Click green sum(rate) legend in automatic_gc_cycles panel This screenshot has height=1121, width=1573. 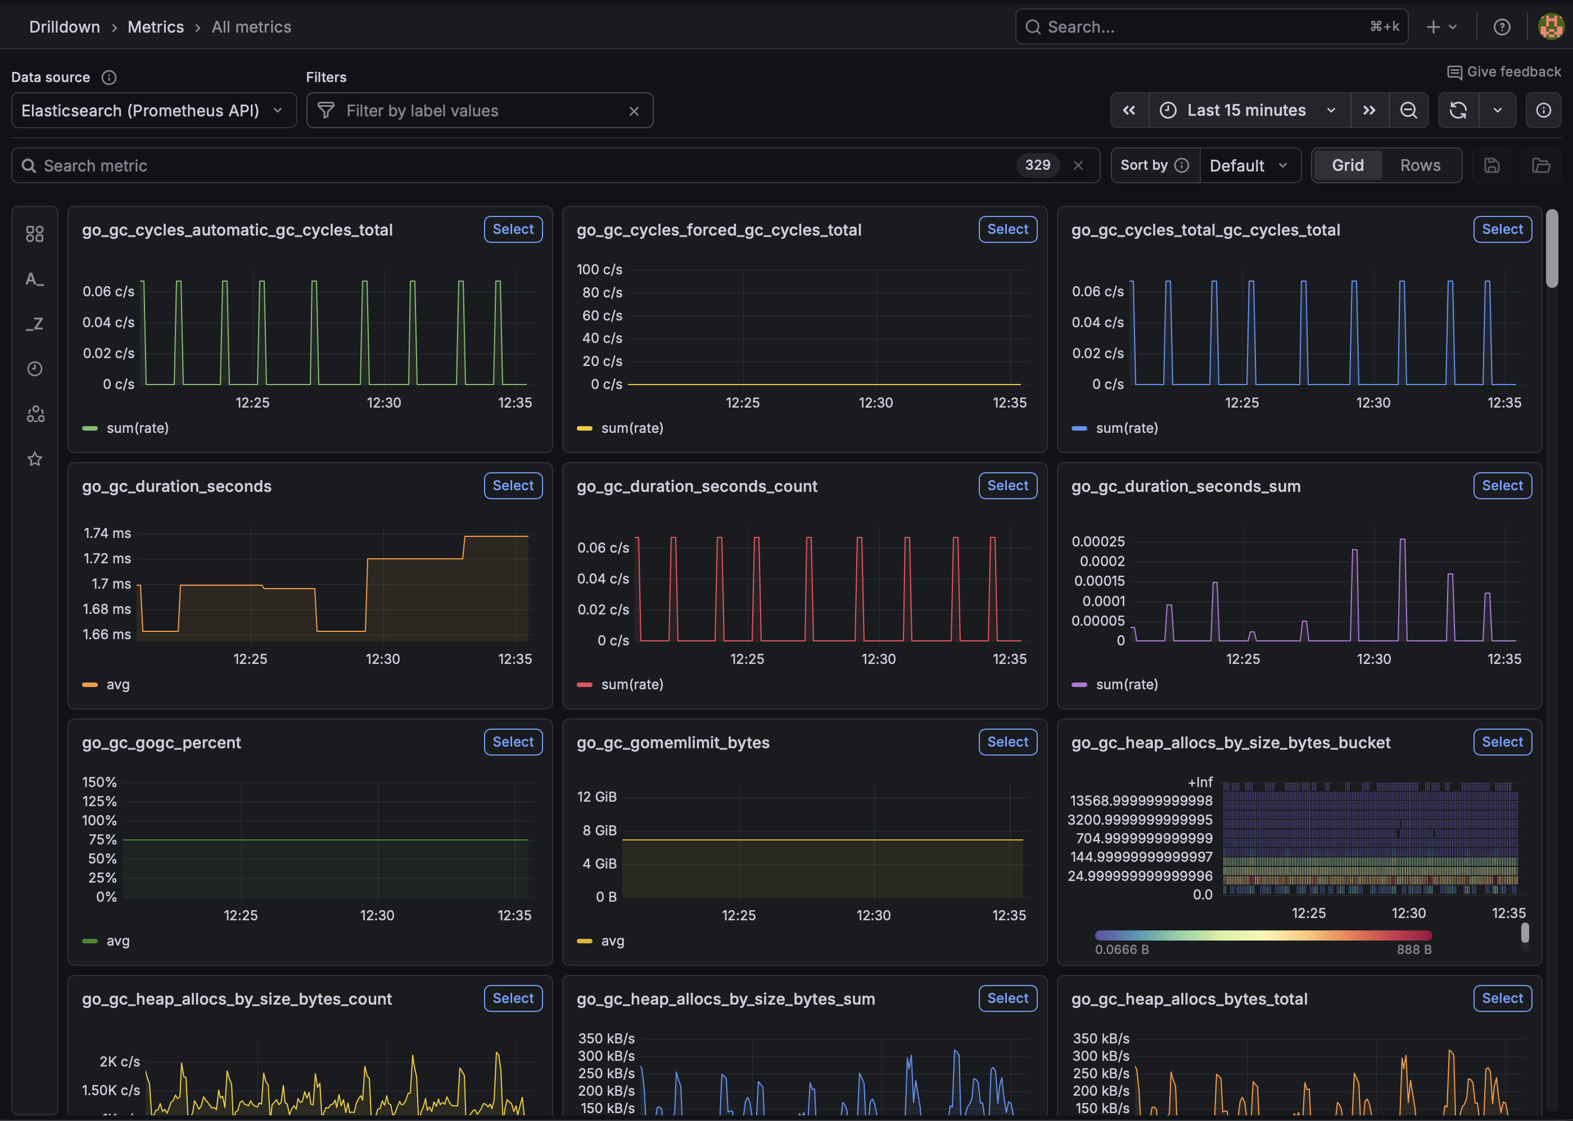pyautogui.click(x=125, y=428)
